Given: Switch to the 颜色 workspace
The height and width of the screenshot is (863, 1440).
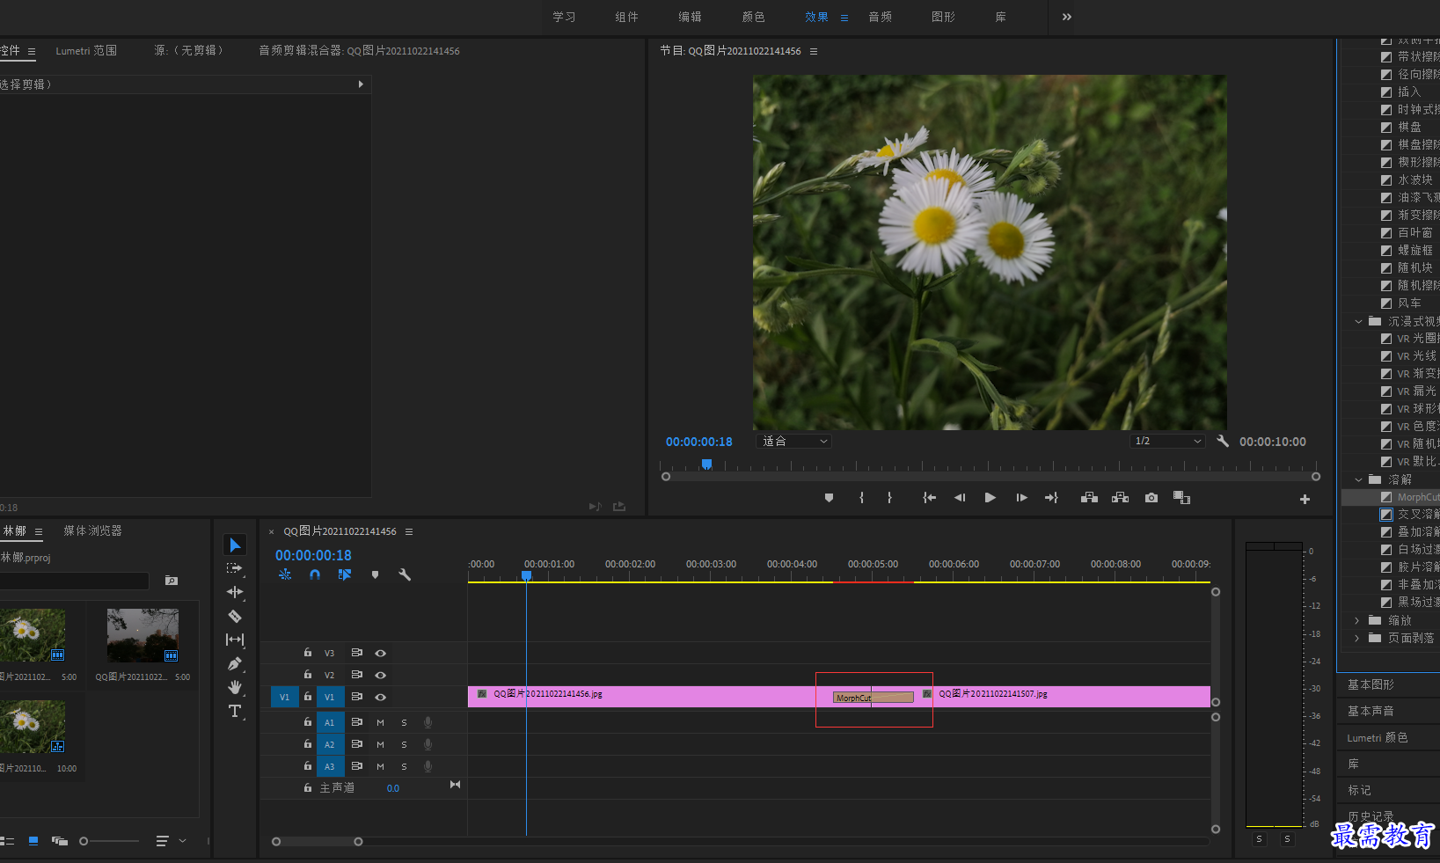Looking at the screenshot, I should pyautogui.click(x=753, y=17).
